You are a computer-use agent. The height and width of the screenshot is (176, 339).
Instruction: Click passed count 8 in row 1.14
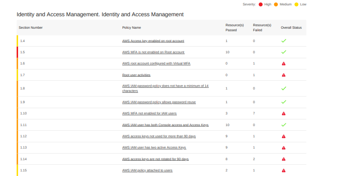(226, 159)
